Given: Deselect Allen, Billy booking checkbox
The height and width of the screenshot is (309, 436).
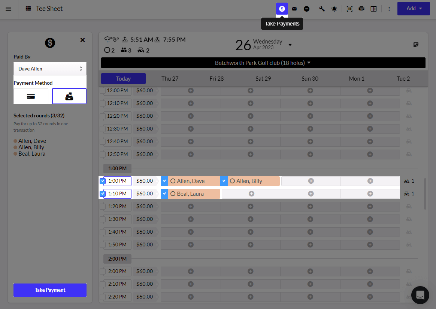Looking at the screenshot, I should (224, 181).
